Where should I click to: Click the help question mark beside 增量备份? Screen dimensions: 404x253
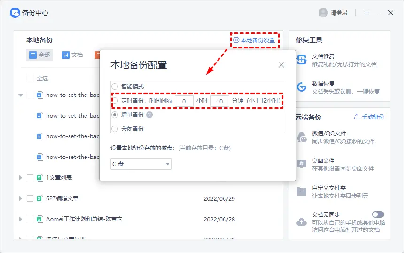[149, 115]
